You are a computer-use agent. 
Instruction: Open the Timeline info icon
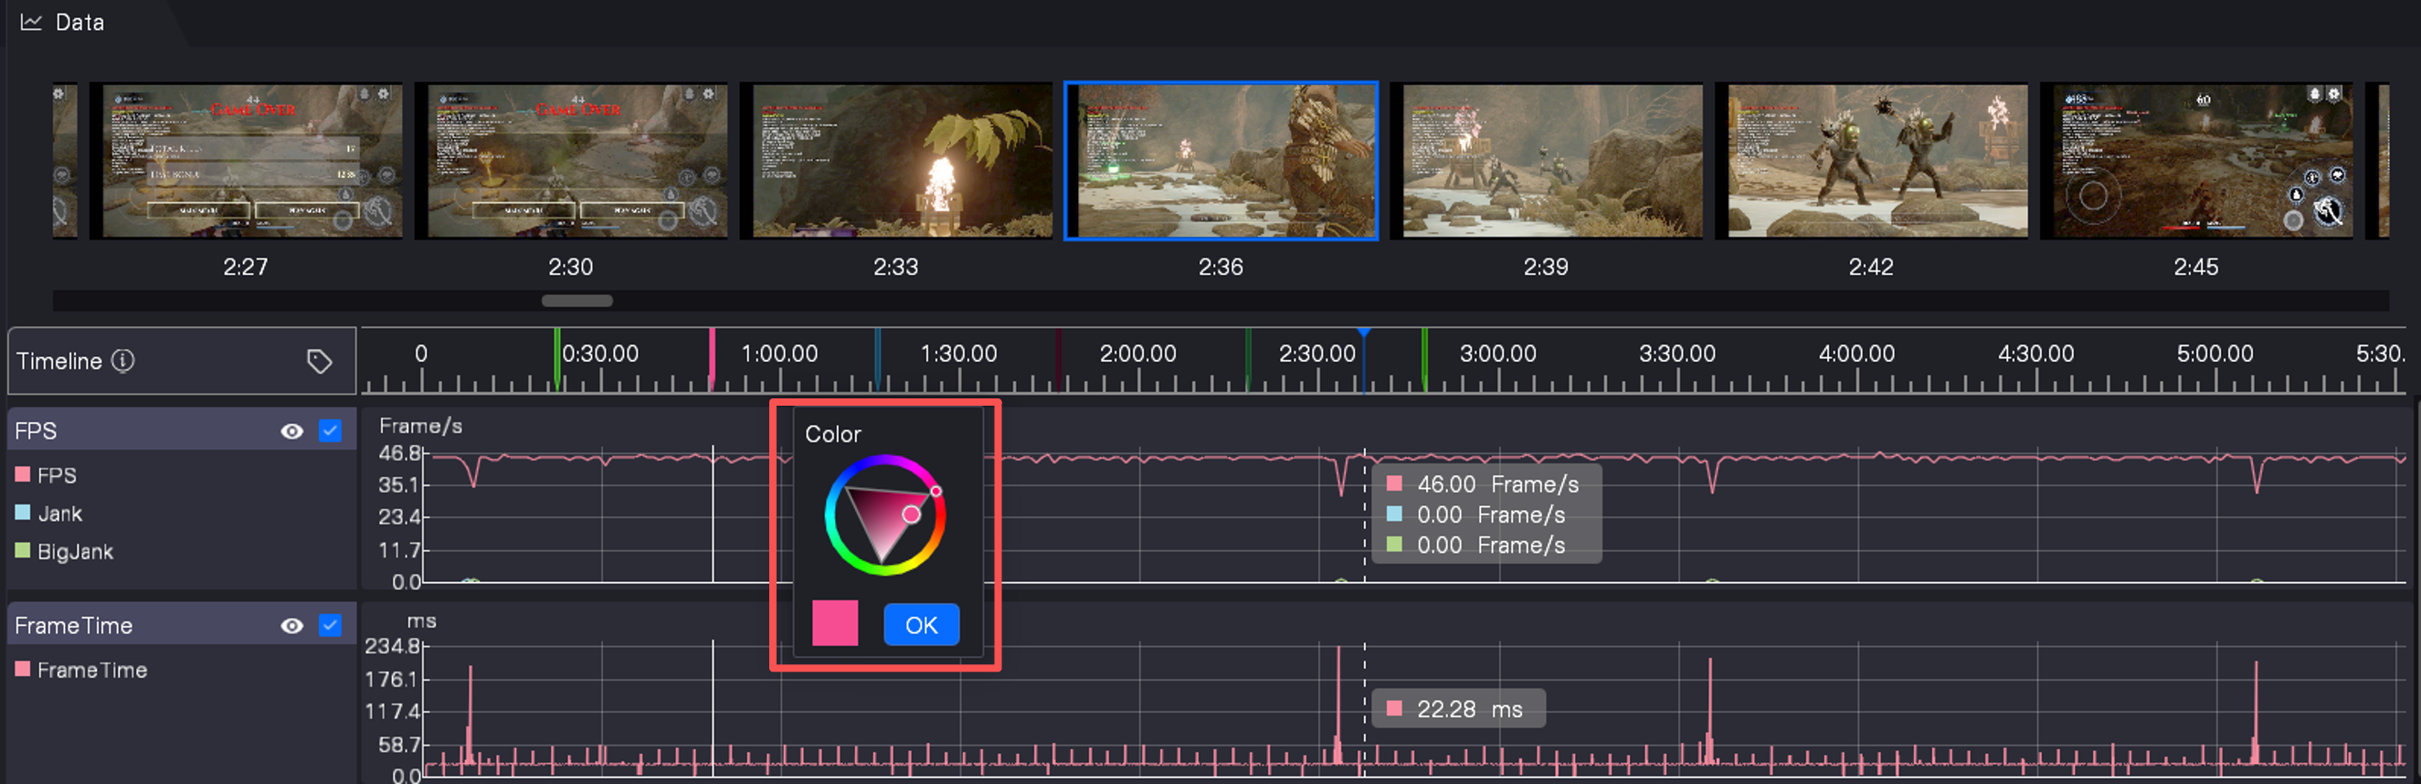coord(123,360)
